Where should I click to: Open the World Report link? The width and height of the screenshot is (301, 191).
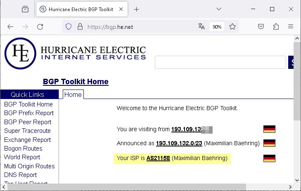[x=22, y=157]
